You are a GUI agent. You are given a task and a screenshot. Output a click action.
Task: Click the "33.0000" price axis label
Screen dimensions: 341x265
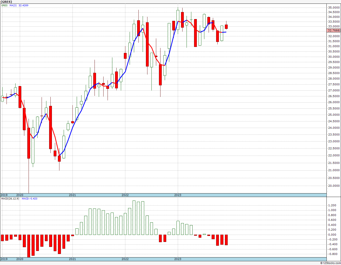point(334,27)
